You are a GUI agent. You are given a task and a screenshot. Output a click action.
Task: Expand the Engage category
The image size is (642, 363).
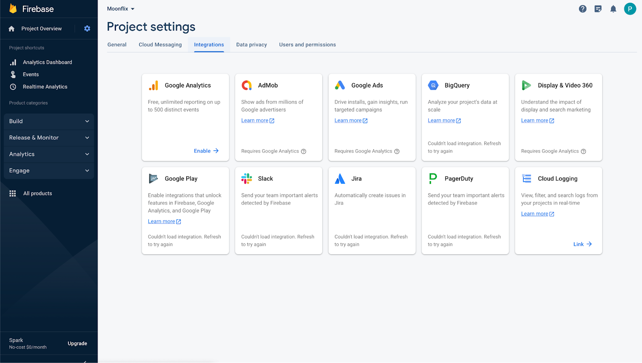[x=49, y=170]
